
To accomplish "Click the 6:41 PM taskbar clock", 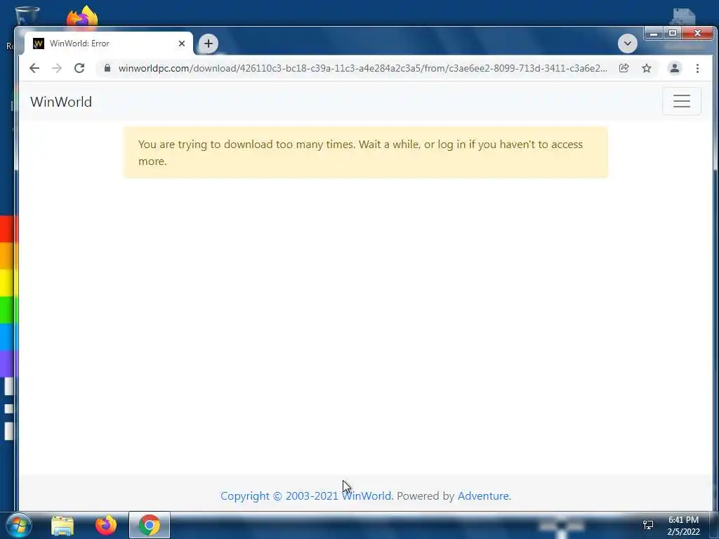I will pos(683,520).
